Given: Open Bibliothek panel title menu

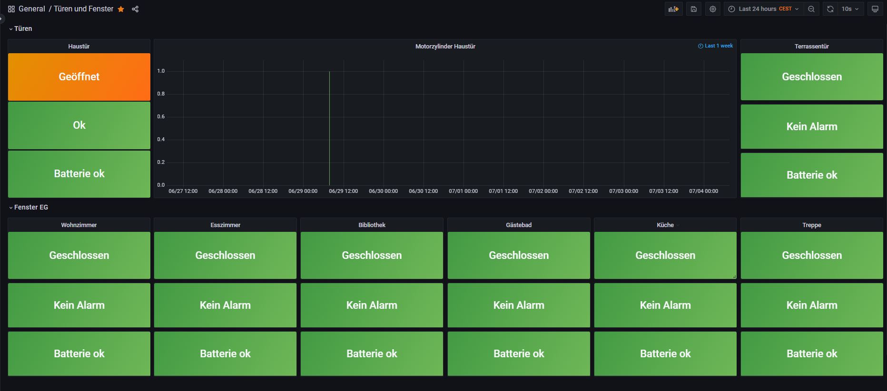Looking at the screenshot, I should (x=372, y=225).
